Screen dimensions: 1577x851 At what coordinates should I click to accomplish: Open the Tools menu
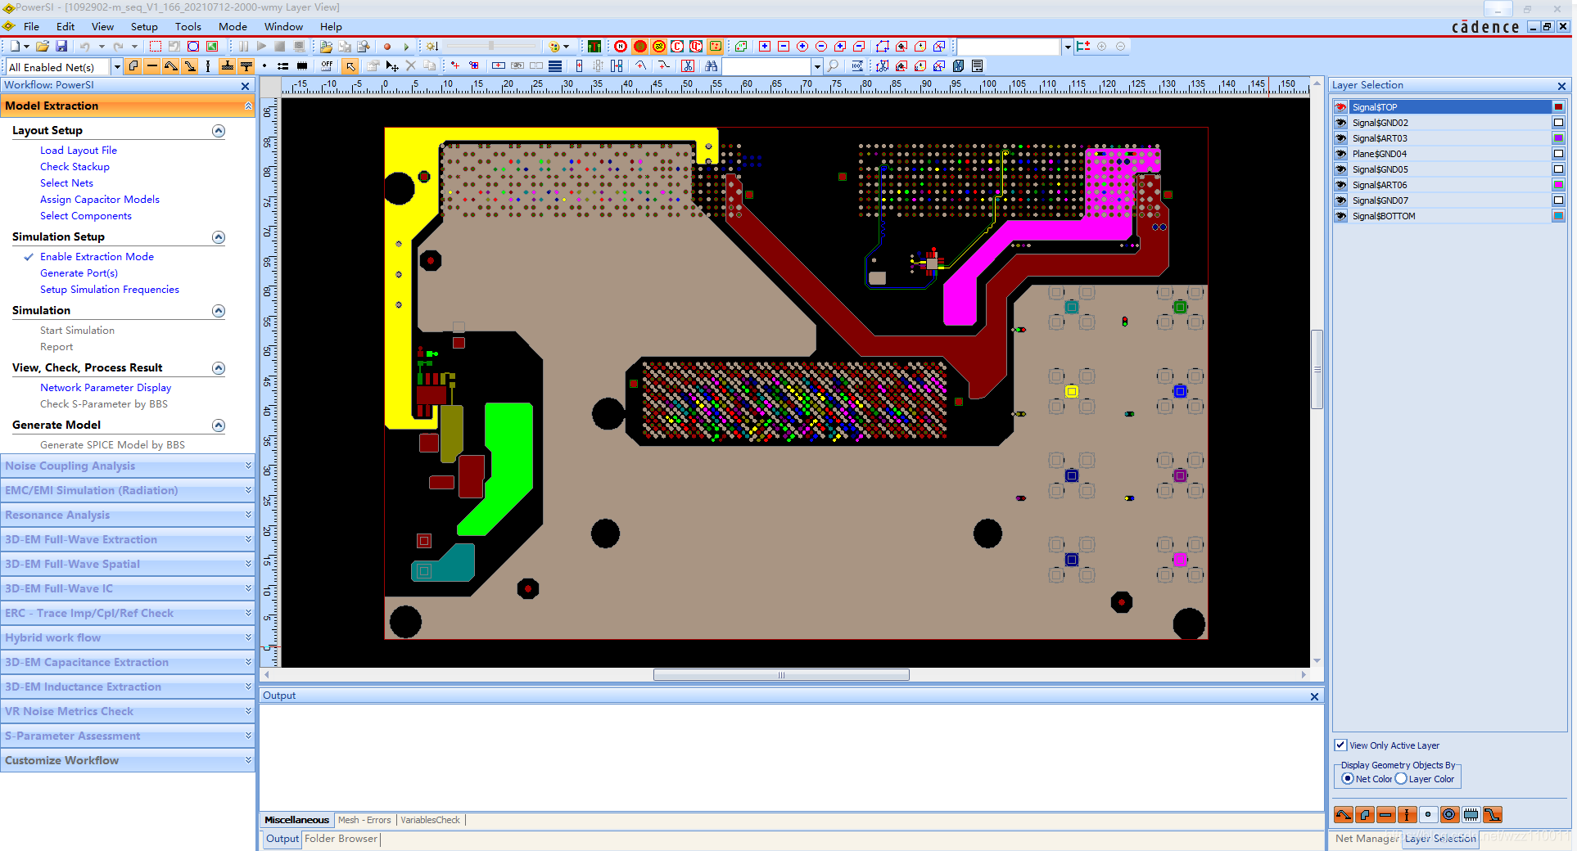[x=188, y=26]
